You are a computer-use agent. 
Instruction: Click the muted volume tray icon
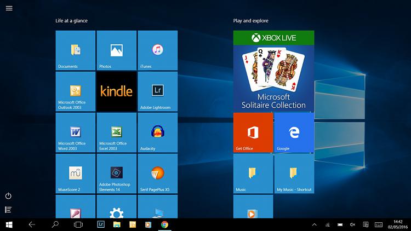click(352, 224)
